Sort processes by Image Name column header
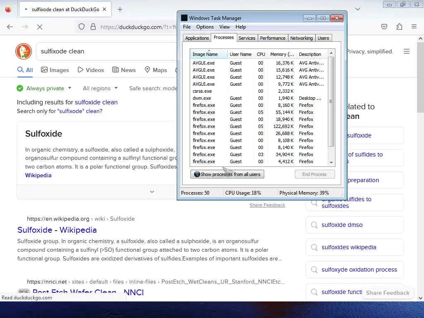 [x=209, y=54]
